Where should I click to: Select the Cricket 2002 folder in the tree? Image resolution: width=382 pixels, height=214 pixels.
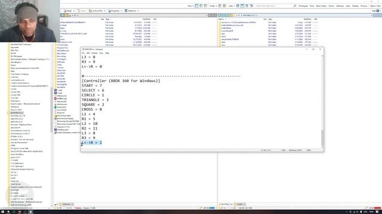16,92
